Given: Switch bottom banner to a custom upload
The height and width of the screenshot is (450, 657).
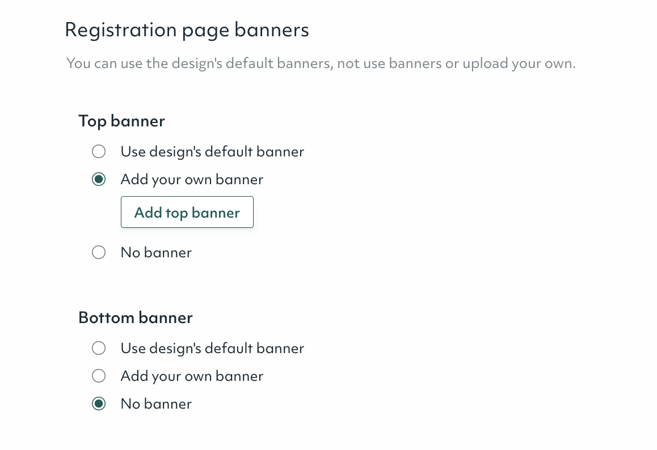Looking at the screenshot, I should pyautogui.click(x=99, y=376).
